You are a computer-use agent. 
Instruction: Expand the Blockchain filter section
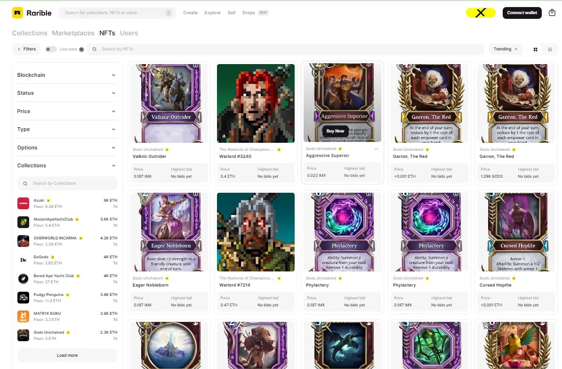(x=66, y=75)
